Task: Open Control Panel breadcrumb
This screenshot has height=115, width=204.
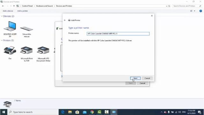Action: tap(27, 6)
